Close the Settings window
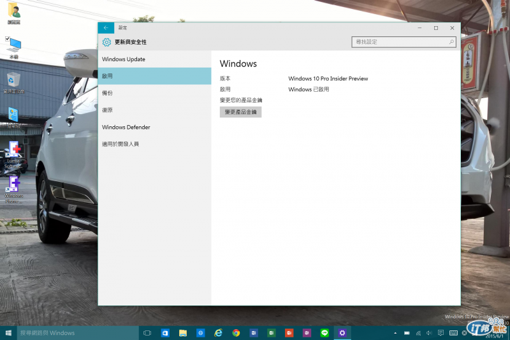Screen dimensions: 510x340 click(x=452, y=28)
